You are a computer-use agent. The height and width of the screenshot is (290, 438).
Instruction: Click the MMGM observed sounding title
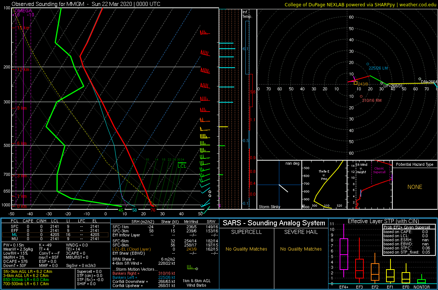click(86, 4)
